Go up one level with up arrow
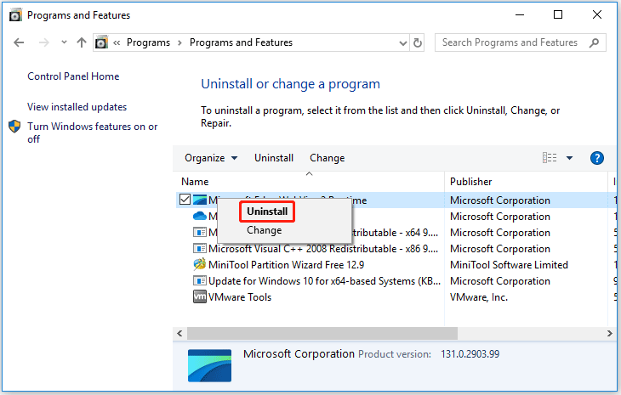The image size is (621, 395). click(x=81, y=42)
